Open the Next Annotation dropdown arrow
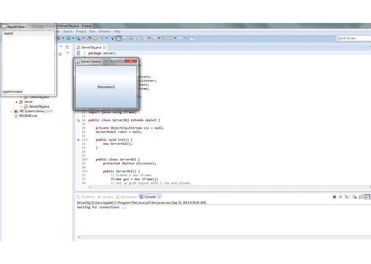371x264 pixels. pos(149,38)
